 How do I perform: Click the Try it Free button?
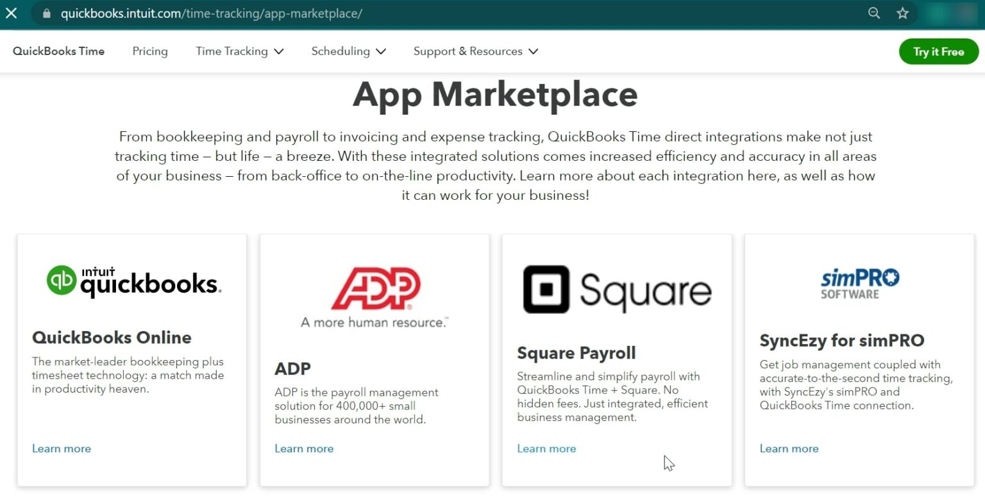pos(939,52)
